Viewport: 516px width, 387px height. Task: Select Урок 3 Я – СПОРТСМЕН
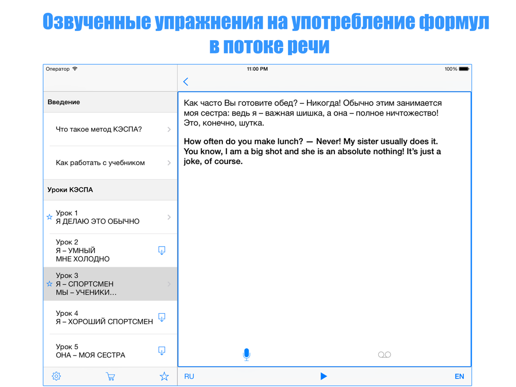(x=110, y=284)
